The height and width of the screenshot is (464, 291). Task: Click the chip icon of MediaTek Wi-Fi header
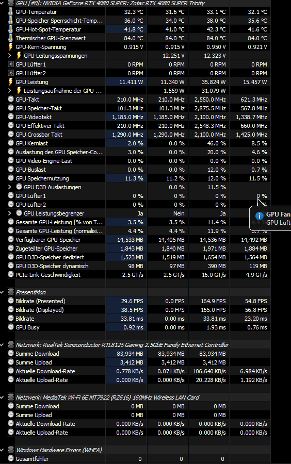11,397
